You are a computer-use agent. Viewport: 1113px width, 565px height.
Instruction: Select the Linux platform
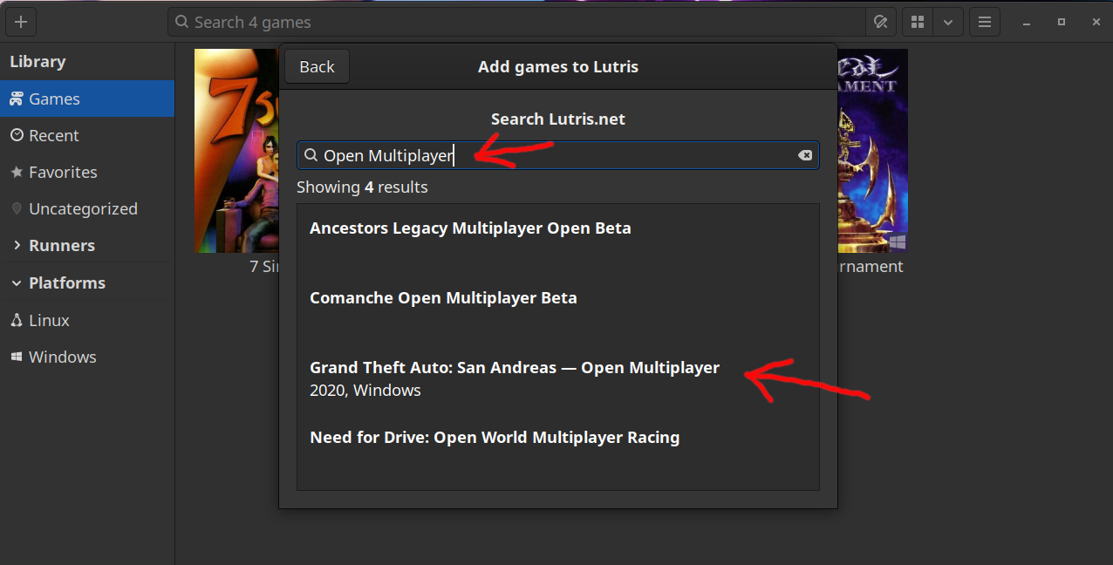point(87,320)
